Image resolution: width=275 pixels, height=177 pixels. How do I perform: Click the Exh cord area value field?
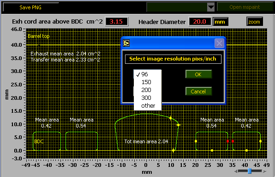coord(116,22)
